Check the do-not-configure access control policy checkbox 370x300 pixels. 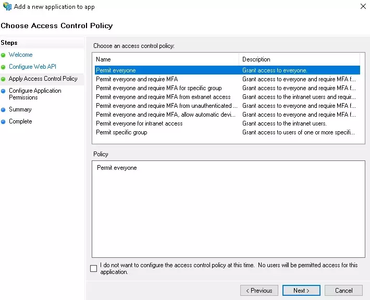(93, 268)
